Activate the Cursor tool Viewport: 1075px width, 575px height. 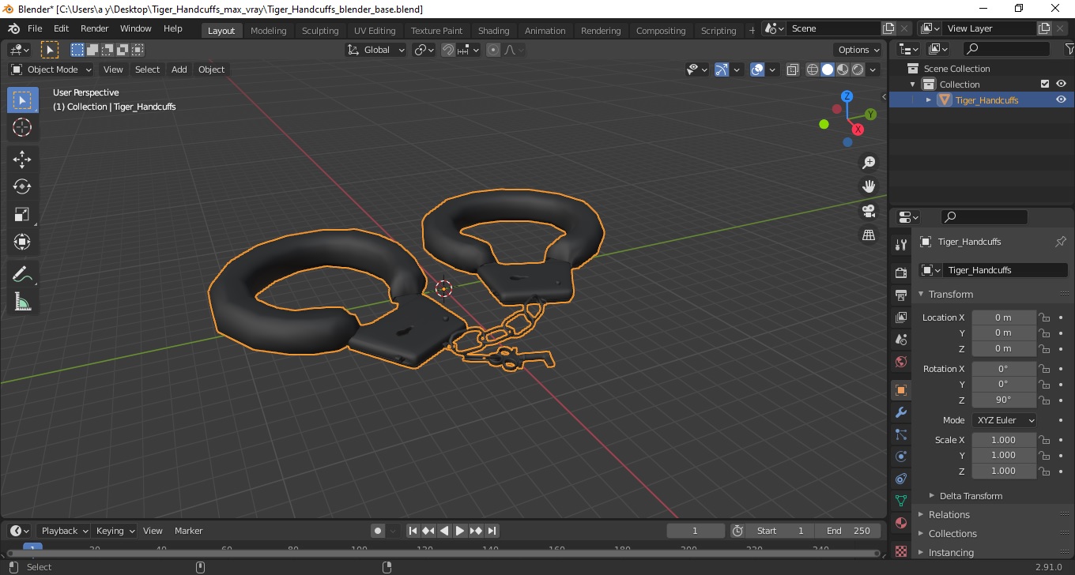pos(22,127)
